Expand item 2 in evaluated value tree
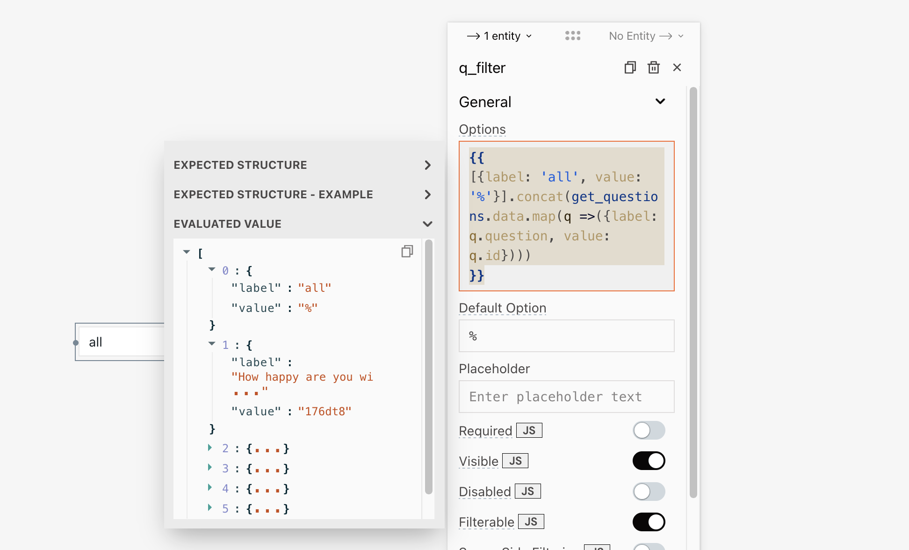The height and width of the screenshot is (550, 909). point(210,448)
